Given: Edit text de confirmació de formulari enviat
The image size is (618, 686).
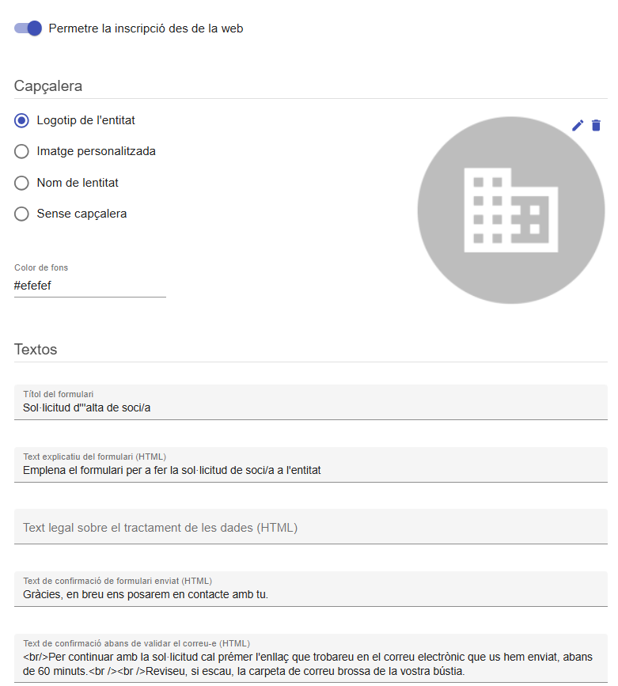Looking at the screenshot, I should coord(311,589).
